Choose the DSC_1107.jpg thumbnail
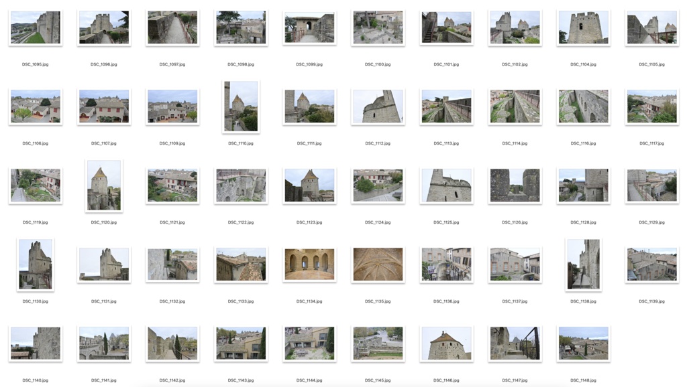This screenshot has width=687, height=387. tap(104, 106)
